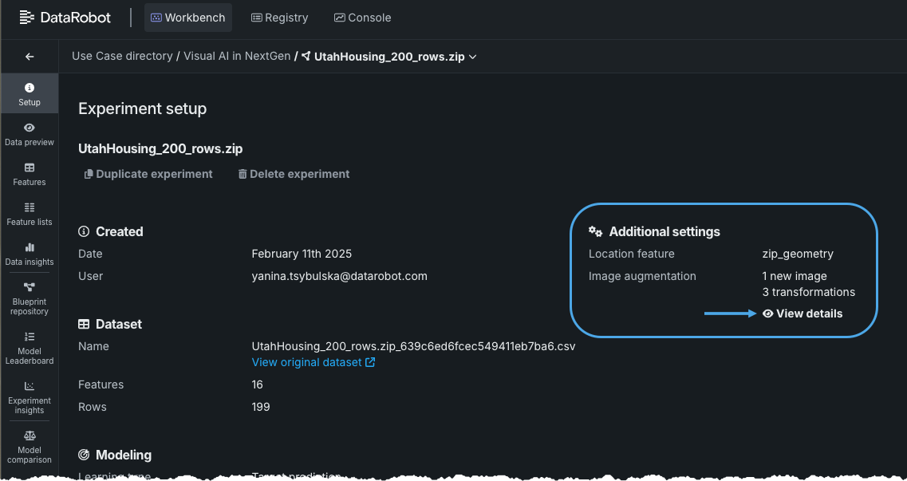Screen dimensions: 907x481
Task: Open Blueprint repository sidebar icon
Action: click(30, 298)
